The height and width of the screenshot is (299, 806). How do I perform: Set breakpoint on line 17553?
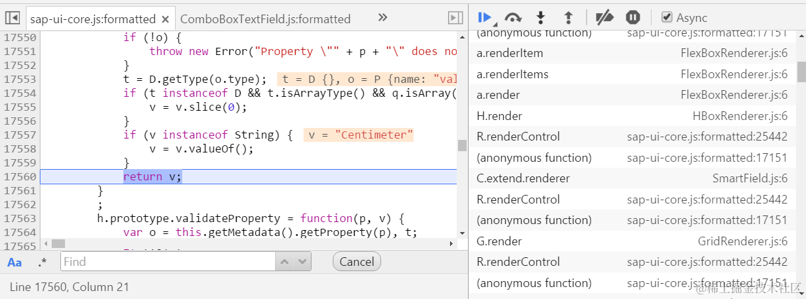(19, 79)
